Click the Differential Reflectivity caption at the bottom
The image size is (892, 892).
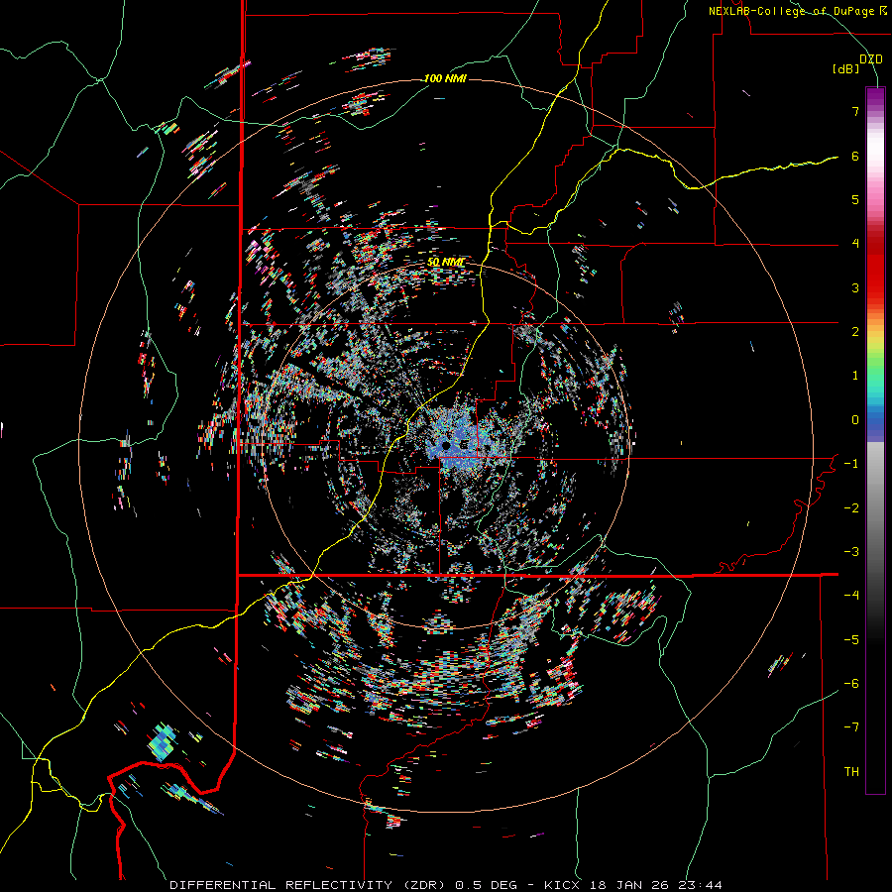pos(446,885)
